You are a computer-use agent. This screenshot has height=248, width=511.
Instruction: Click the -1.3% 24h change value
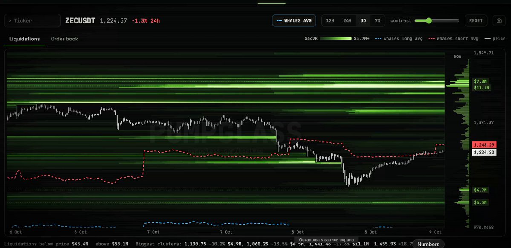(146, 21)
